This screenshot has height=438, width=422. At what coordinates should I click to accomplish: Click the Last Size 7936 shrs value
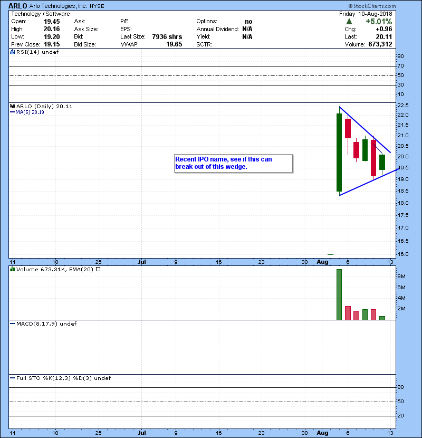(x=167, y=36)
